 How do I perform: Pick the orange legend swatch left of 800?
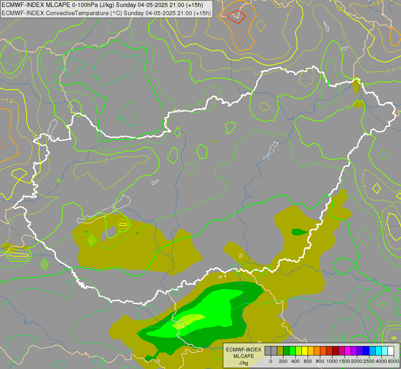317,351
